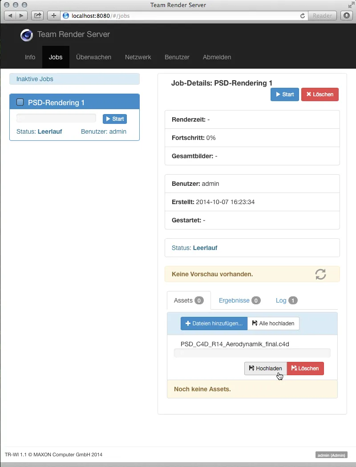Start the job with the Start button

point(284,94)
